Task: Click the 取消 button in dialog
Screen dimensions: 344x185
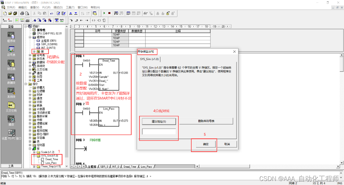Action: [x=227, y=144]
